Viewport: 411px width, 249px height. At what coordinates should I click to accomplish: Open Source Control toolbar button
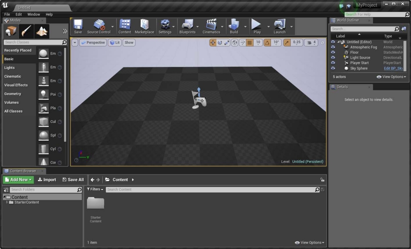coord(99,26)
